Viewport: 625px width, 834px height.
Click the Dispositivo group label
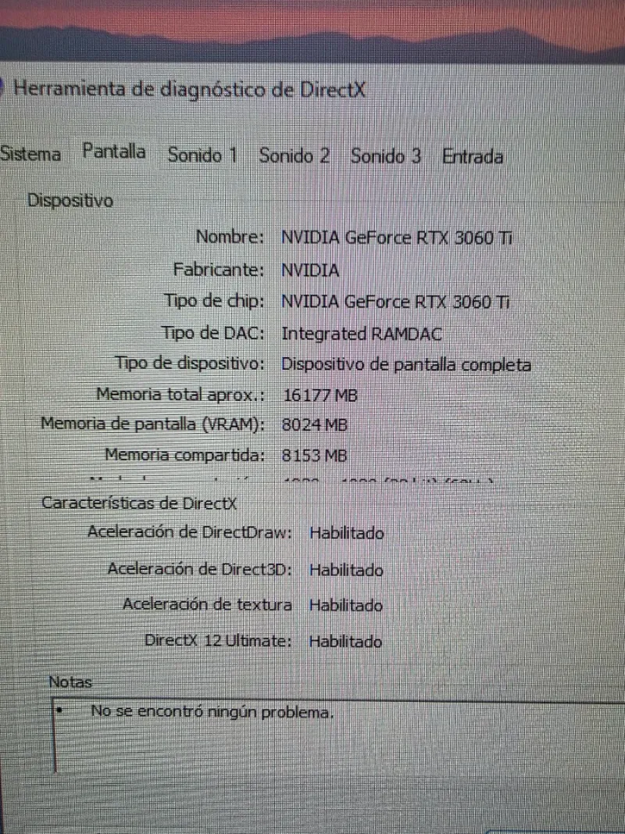70,201
